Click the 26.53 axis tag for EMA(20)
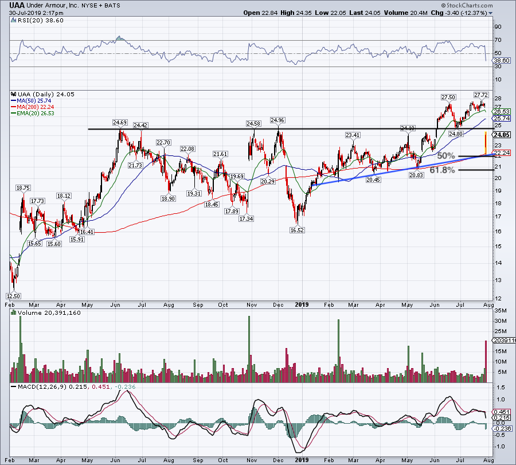 pyautogui.click(x=502, y=112)
